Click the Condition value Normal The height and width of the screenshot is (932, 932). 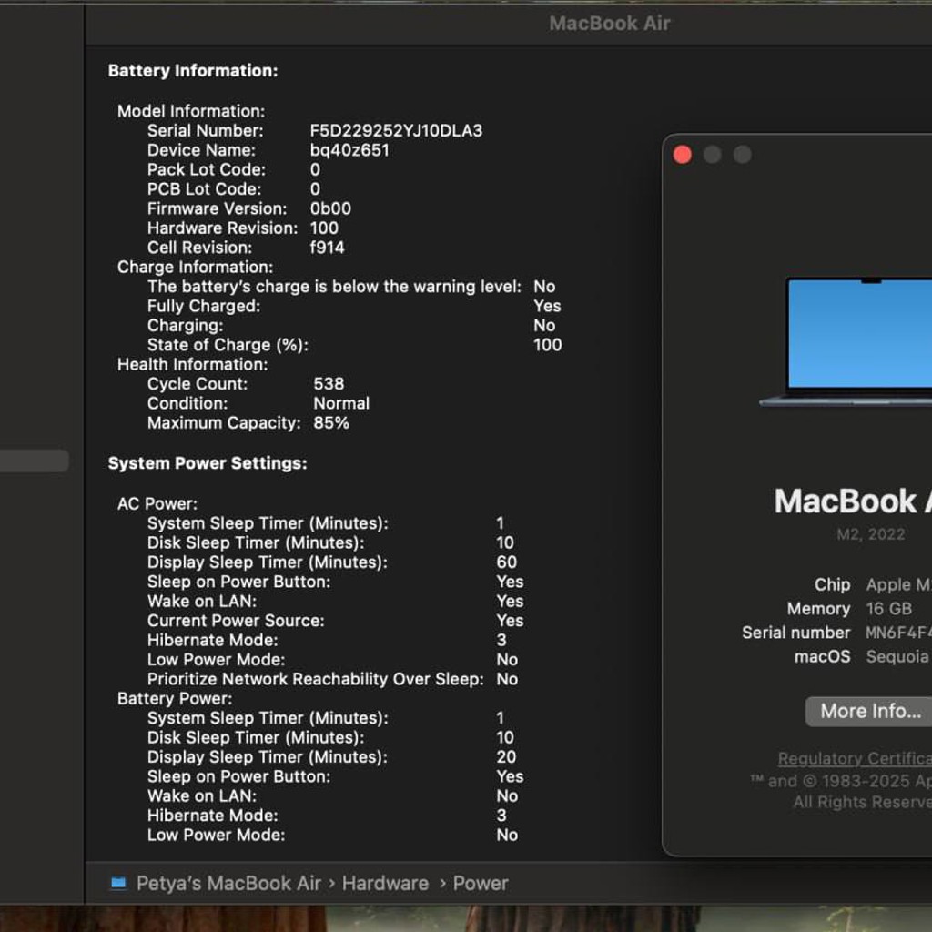point(341,403)
